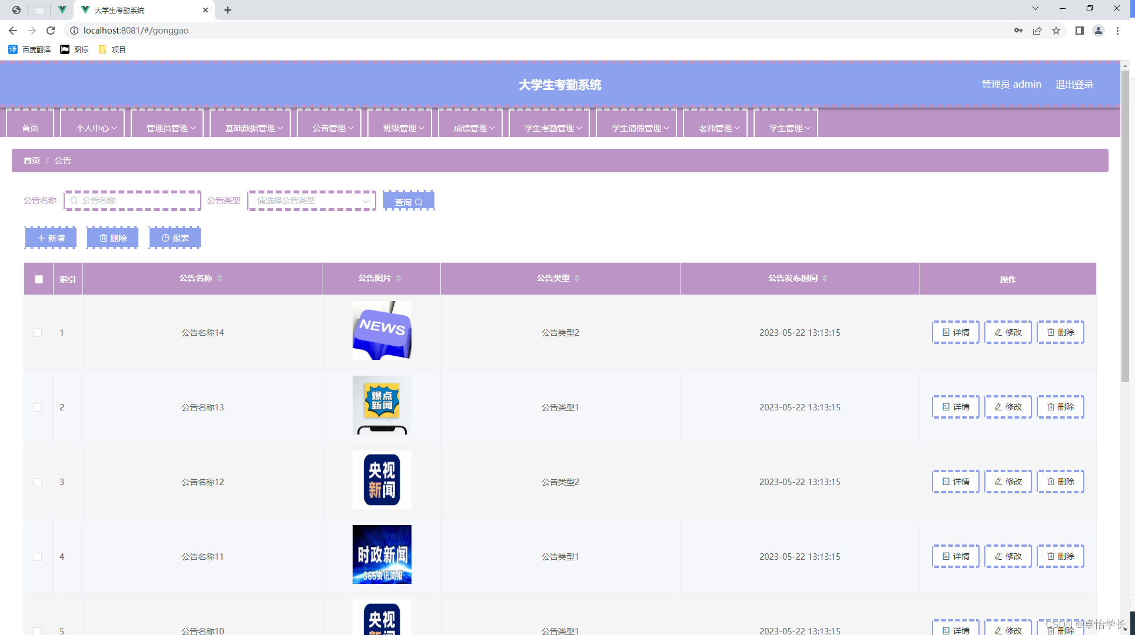Viewport: 1135px width, 635px height.
Task: Click the report (报表) chart icon button
Action: (175, 238)
